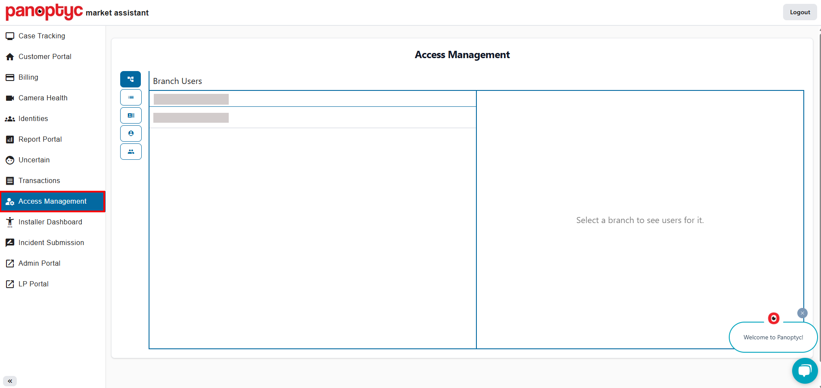The width and height of the screenshot is (821, 388).
Task: Switch to the Transactions section
Action: point(39,180)
